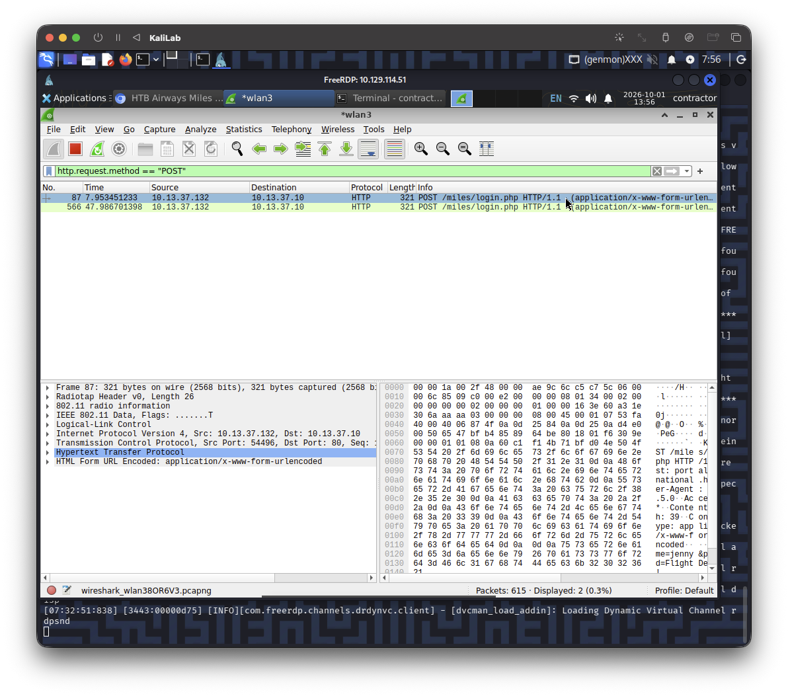
Task: Open the Analyze menu
Action: (200, 130)
